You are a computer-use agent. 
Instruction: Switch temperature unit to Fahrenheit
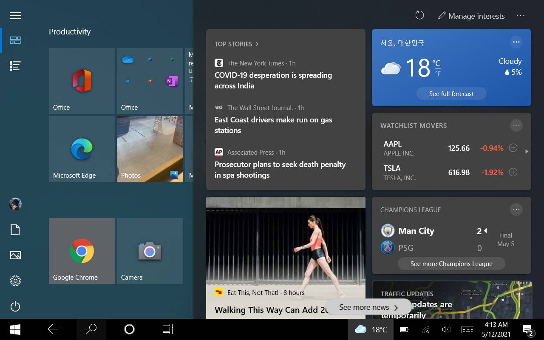437,74
